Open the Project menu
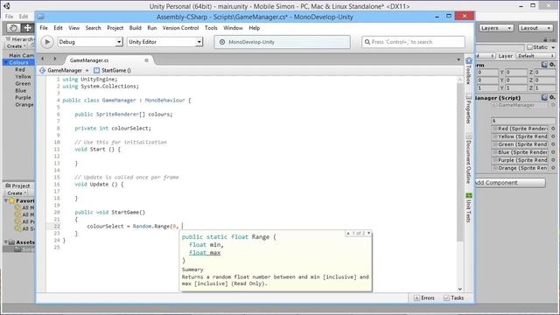Viewport: 560px width, 315px height. click(x=115, y=28)
